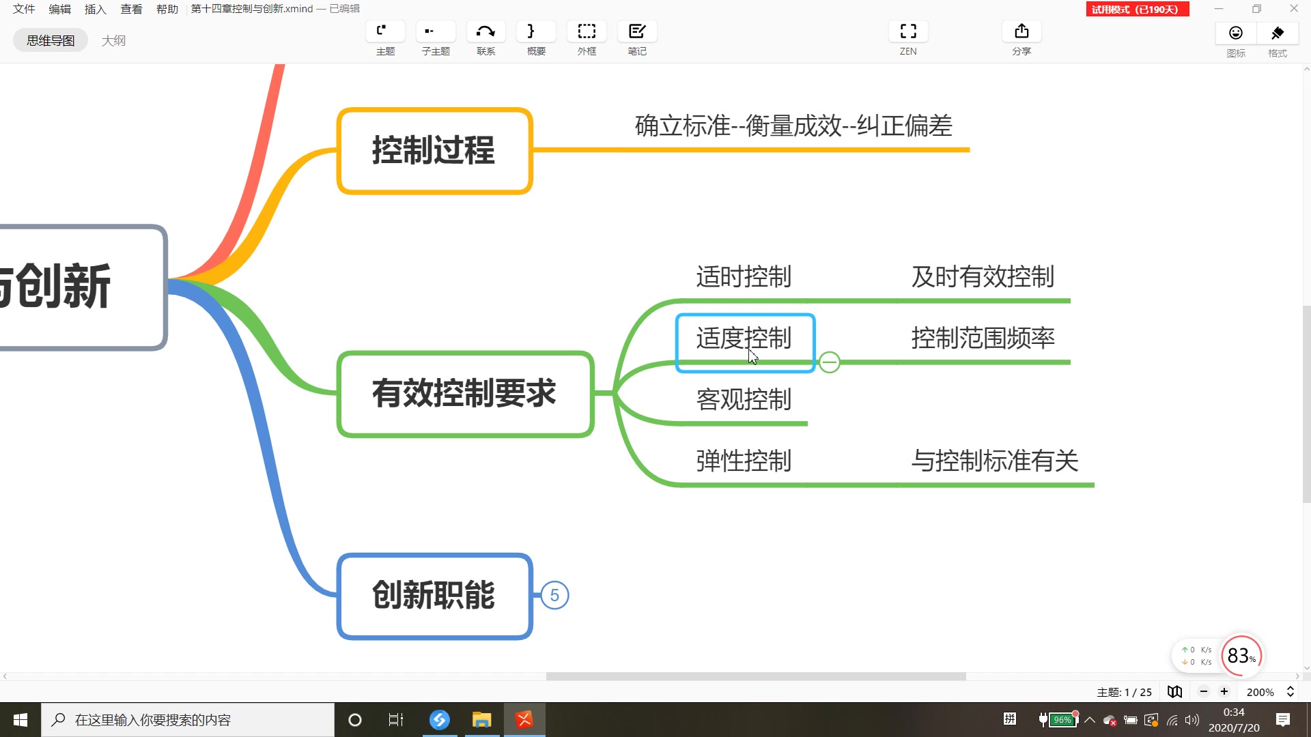Viewport: 1311px width, 737px height.
Task: Click the 试用模式 trial badge
Action: 1138,9
